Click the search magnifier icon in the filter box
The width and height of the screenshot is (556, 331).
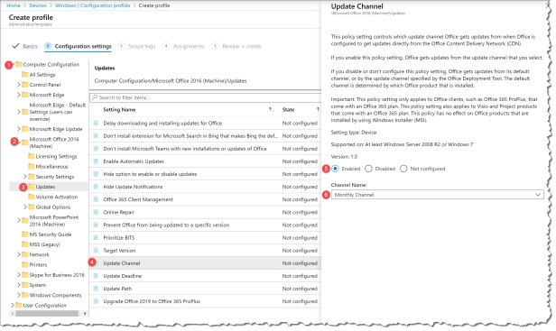click(x=95, y=97)
